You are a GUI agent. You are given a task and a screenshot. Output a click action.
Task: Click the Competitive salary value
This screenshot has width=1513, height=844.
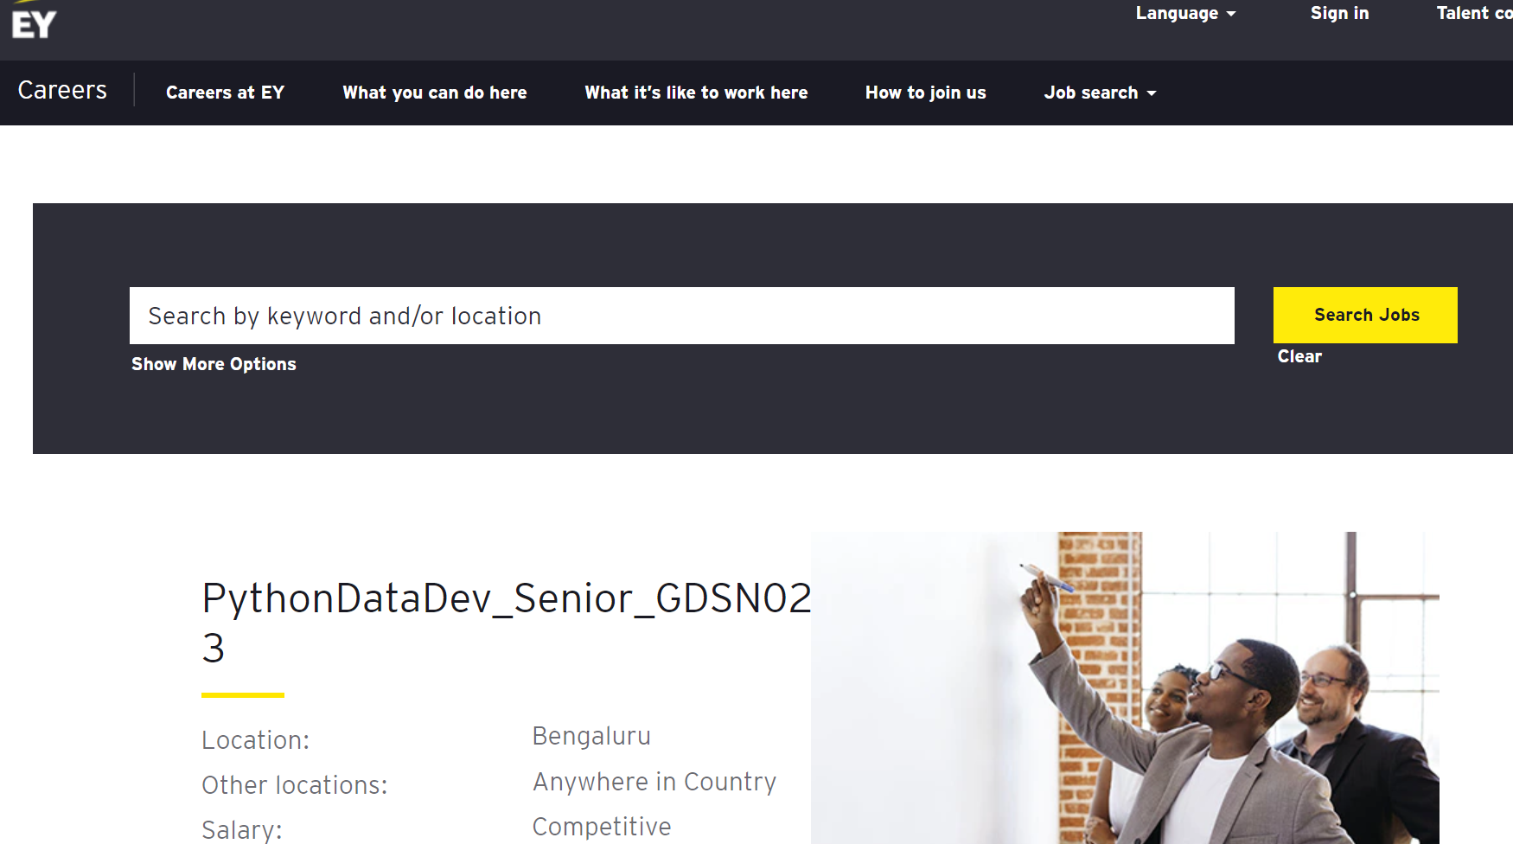601,827
